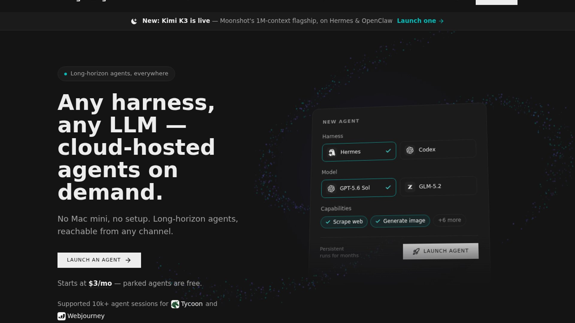Viewport: 575px width, 323px height.
Task: Click the "Any harness, any LLM" headline
Action: [x=136, y=147]
